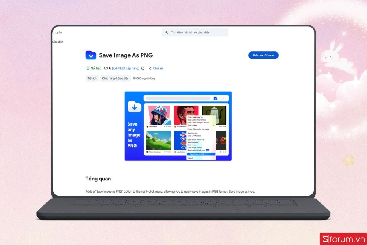Click the star next to the 4,3 rating
This screenshot has width=367, height=245.
109,68
